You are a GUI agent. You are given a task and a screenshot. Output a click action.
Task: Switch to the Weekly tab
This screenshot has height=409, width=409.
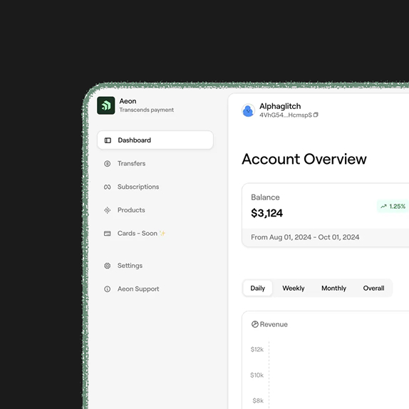(293, 288)
